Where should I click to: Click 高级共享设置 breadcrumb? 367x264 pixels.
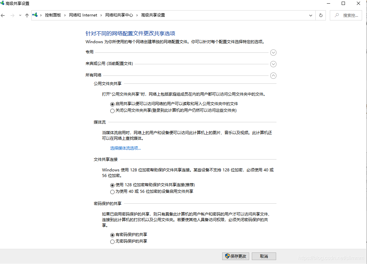click(x=153, y=15)
